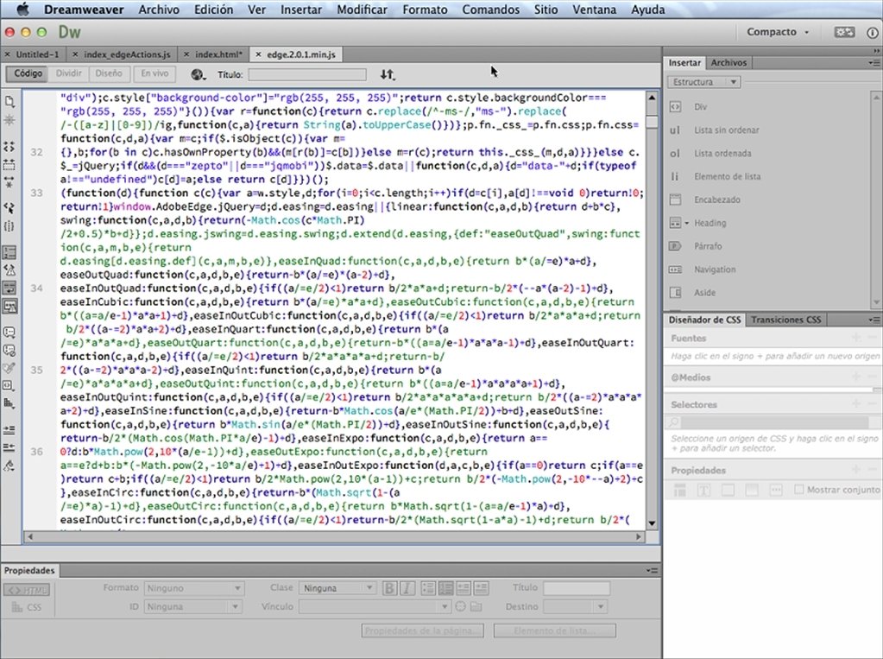Show the Code Navigator icon
The image size is (883, 659).
(9, 120)
